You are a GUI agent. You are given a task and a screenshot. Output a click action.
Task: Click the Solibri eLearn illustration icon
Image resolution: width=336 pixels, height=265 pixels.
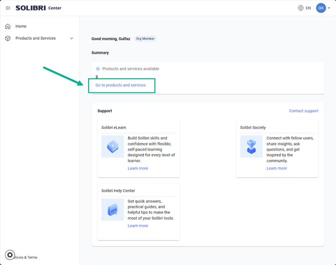[112, 147]
